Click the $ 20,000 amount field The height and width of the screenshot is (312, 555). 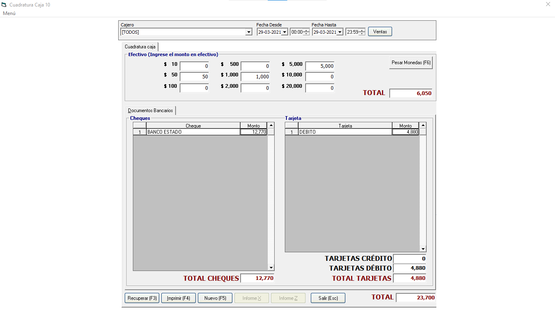(x=320, y=88)
